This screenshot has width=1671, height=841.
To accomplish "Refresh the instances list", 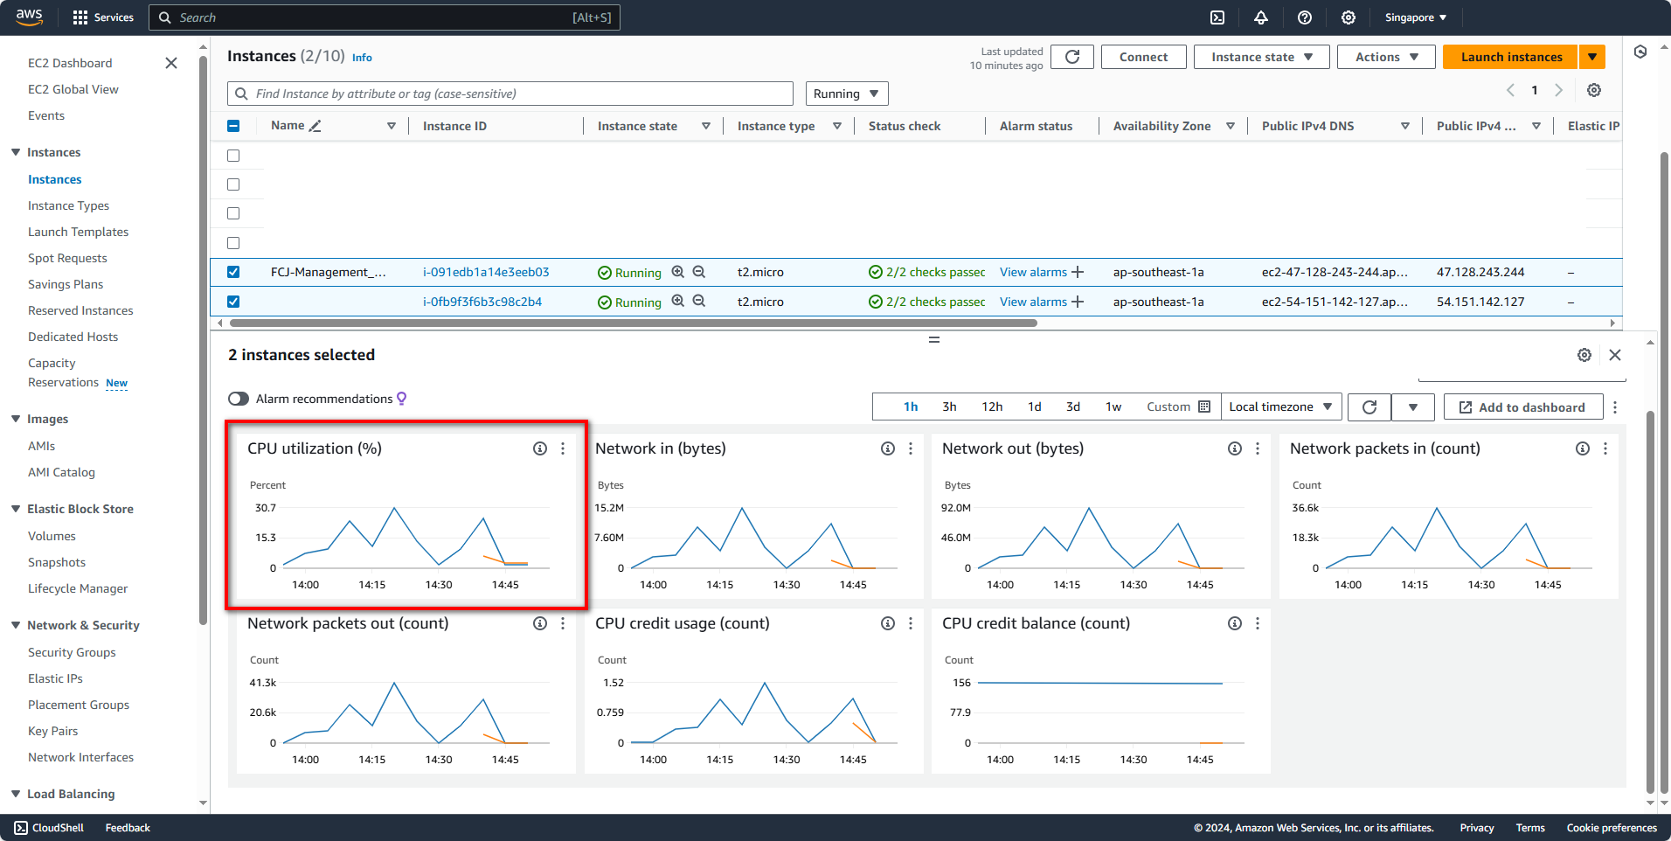I will [x=1072, y=57].
